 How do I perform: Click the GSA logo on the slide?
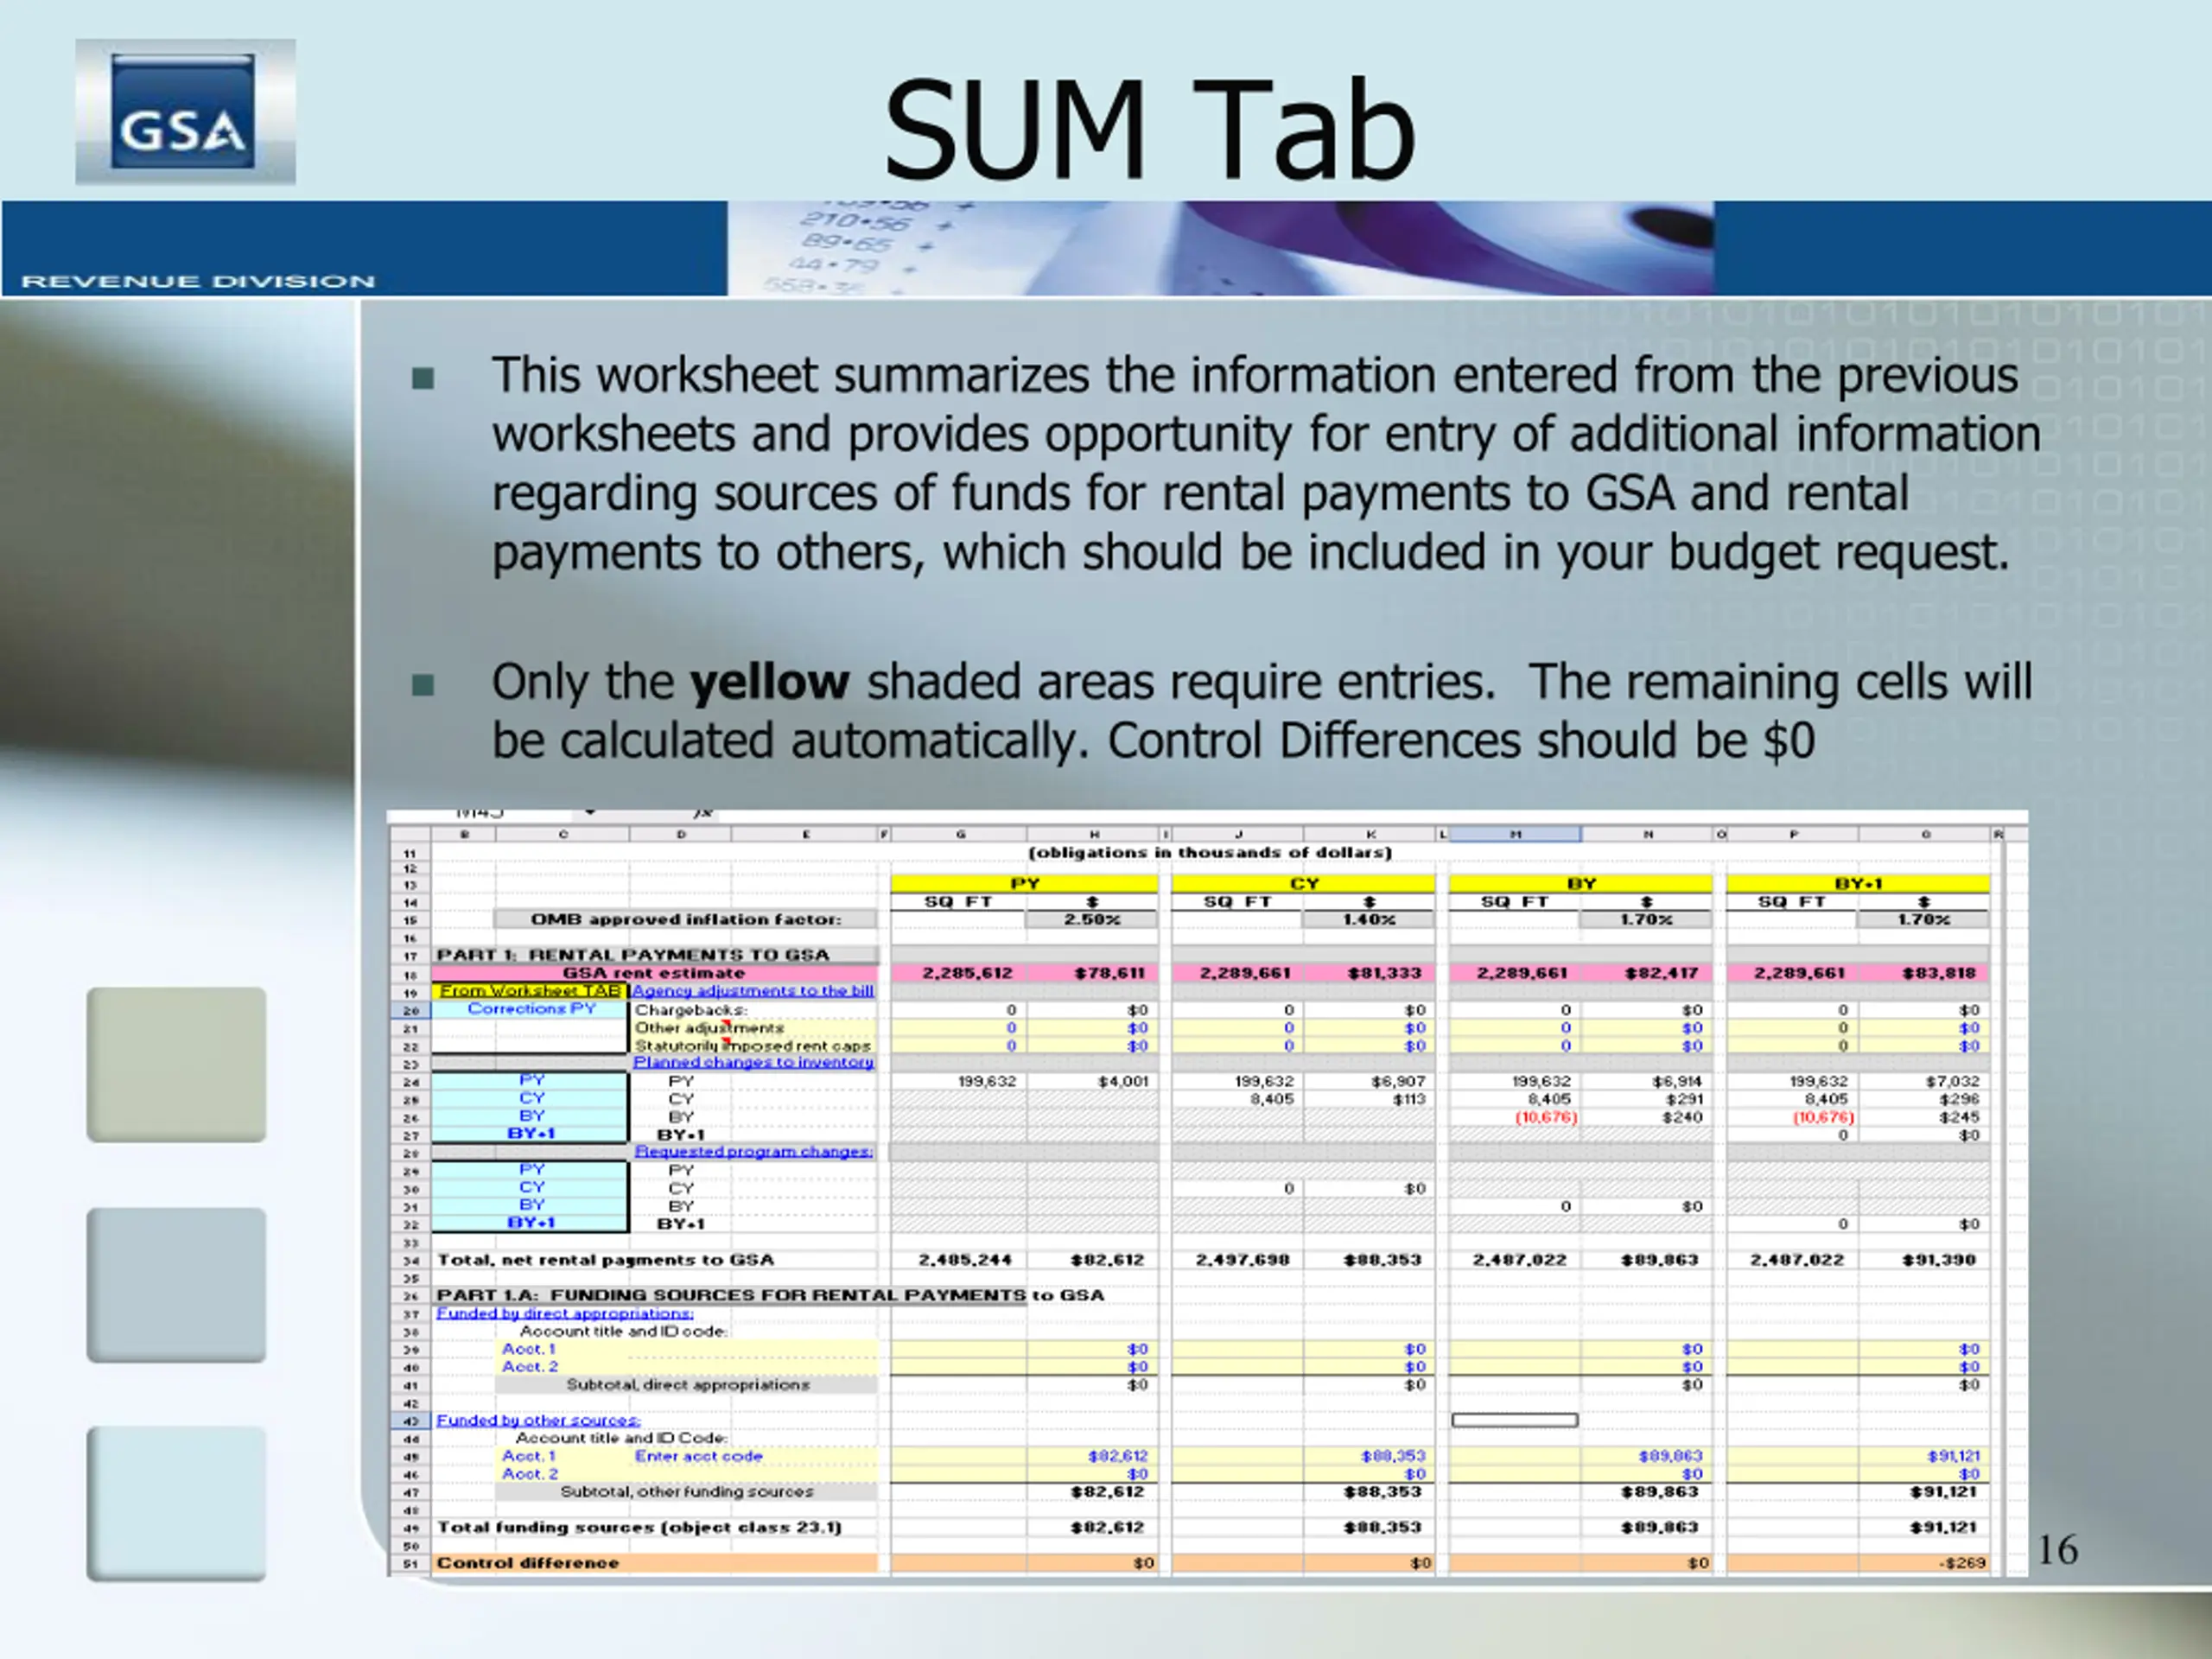[185, 111]
